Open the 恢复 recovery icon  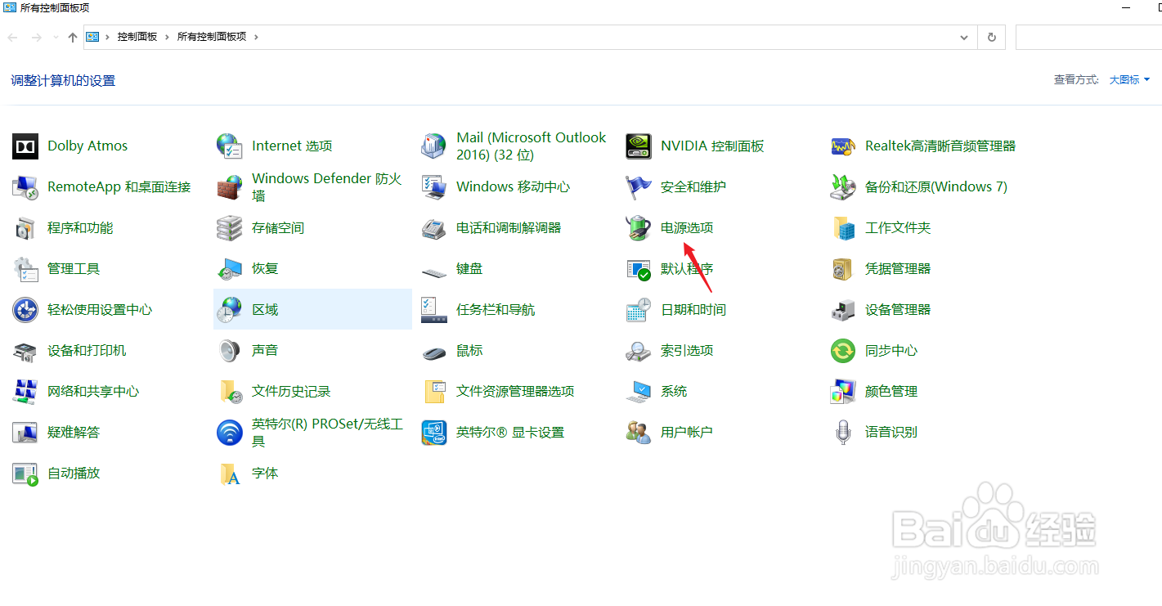(230, 269)
